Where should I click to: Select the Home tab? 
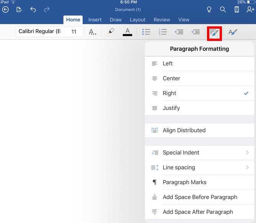pos(73,20)
